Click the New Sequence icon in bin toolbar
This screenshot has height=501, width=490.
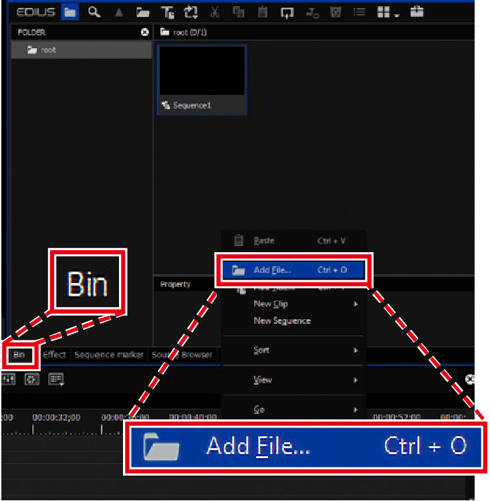coord(191,12)
